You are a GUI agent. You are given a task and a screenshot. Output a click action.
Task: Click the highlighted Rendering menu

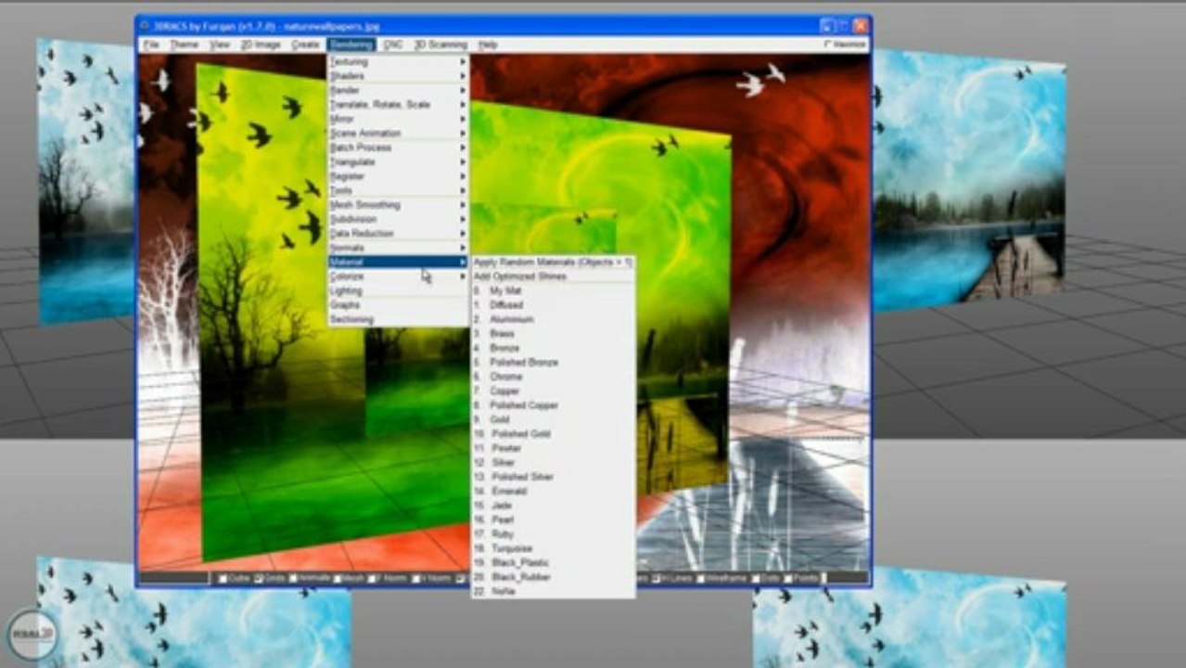[x=351, y=45]
